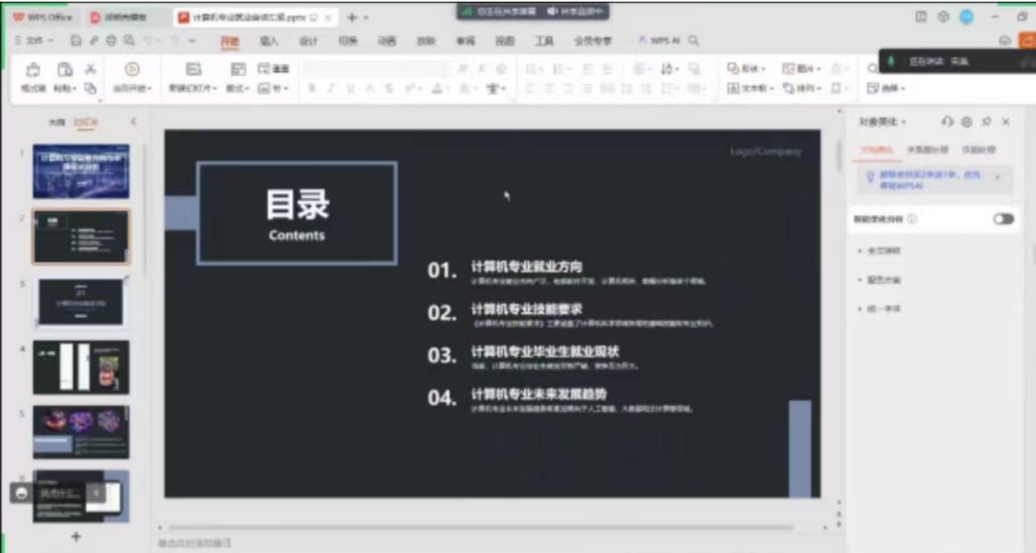
Task: Switch to the 插入 ribbon tab
Action: coord(268,41)
